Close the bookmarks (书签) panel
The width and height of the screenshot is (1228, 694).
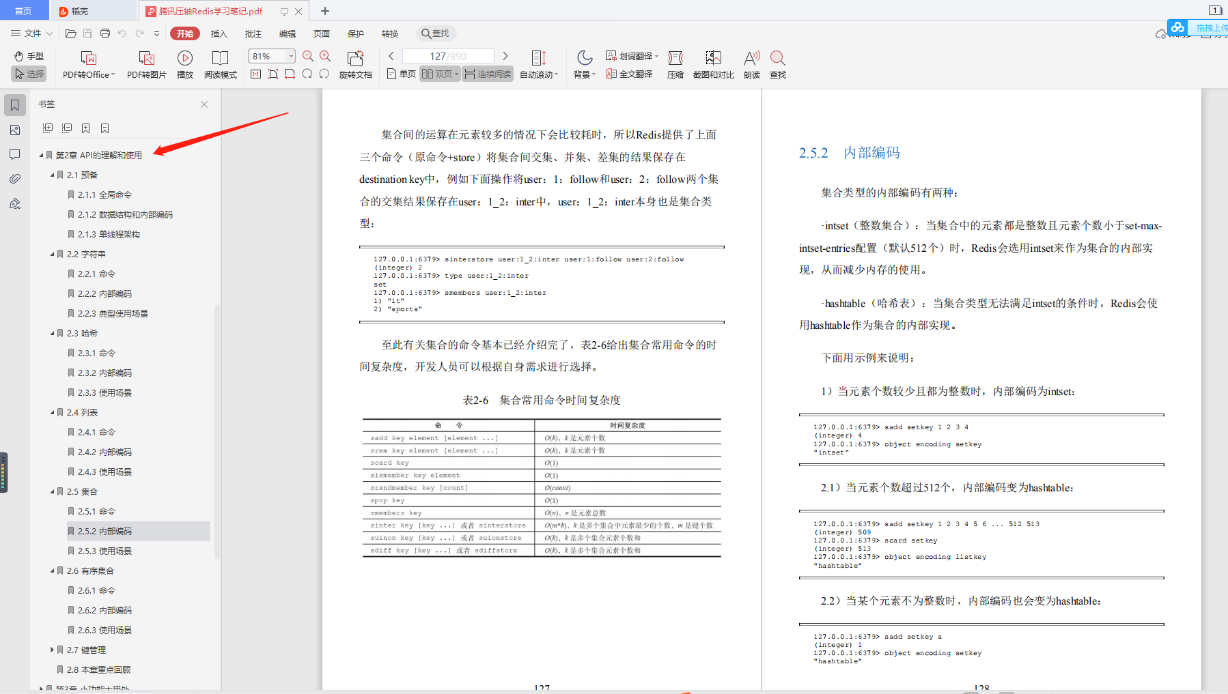204,104
